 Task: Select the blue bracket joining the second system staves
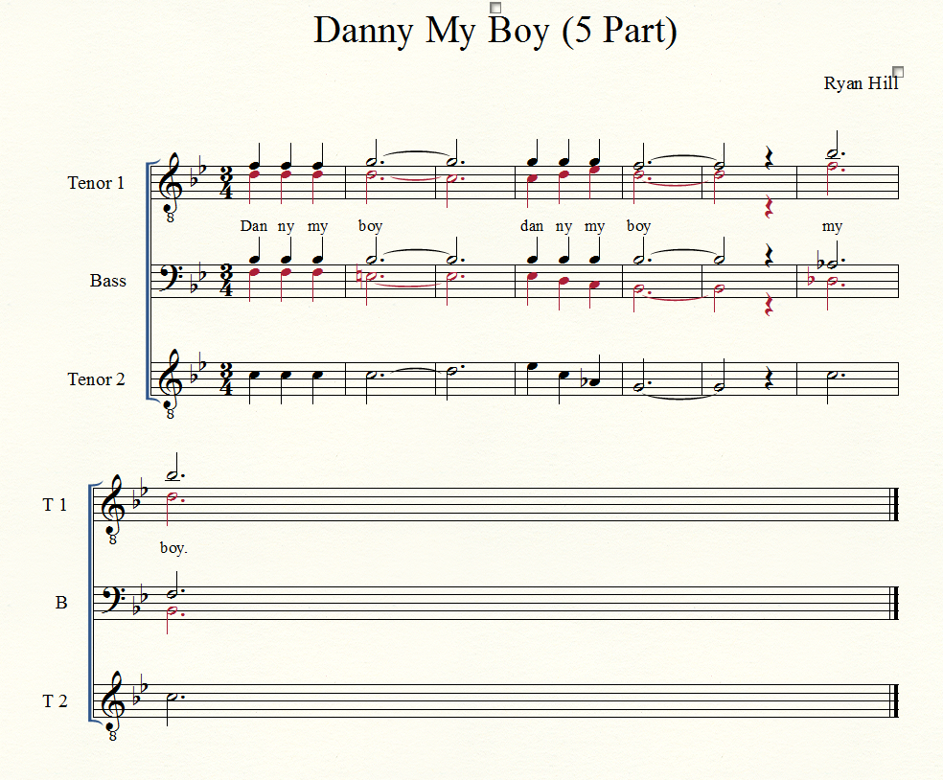(x=95, y=603)
